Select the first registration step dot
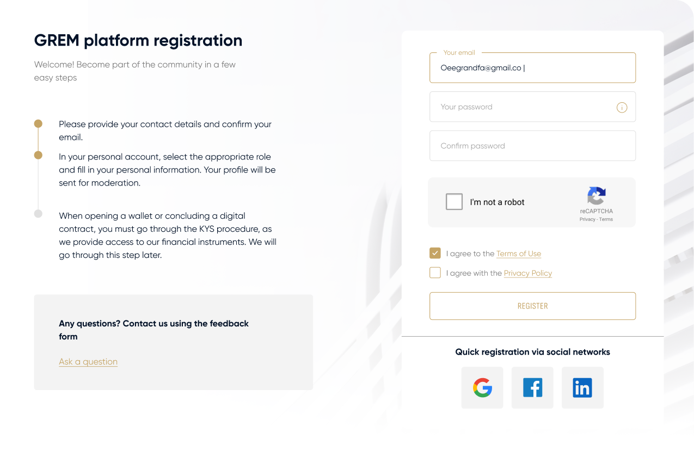The image size is (694, 457). [x=38, y=123]
